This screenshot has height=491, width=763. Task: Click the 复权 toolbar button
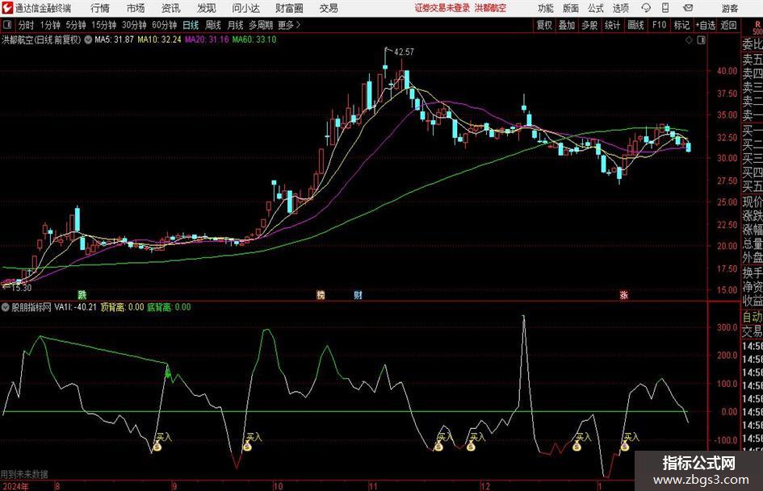click(x=544, y=25)
